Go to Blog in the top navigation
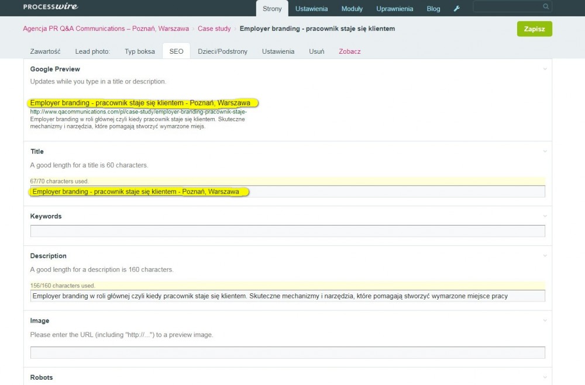This screenshot has height=385, width=585. (x=433, y=9)
